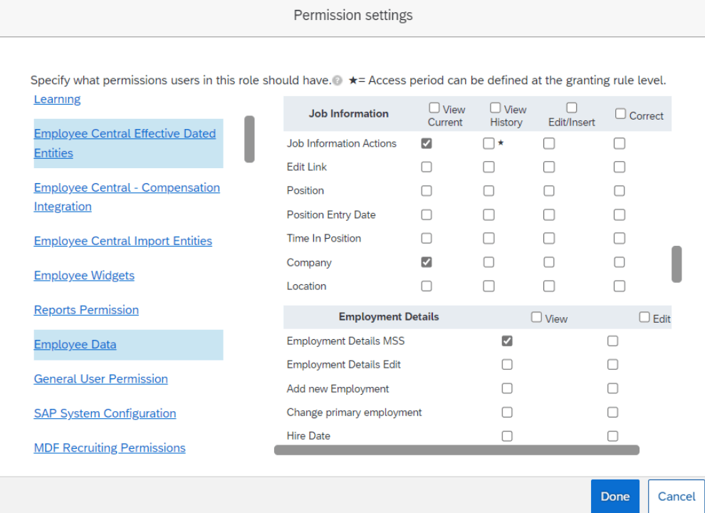Screen dimensions: 705x513
Task: Enable View History for Job Information Actions
Action: tap(489, 143)
